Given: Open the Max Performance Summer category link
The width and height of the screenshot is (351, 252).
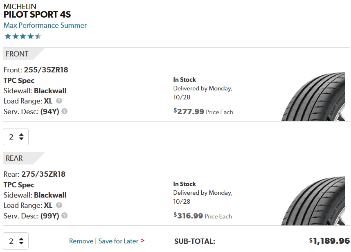Looking at the screenshot, I should coord(45,25).
